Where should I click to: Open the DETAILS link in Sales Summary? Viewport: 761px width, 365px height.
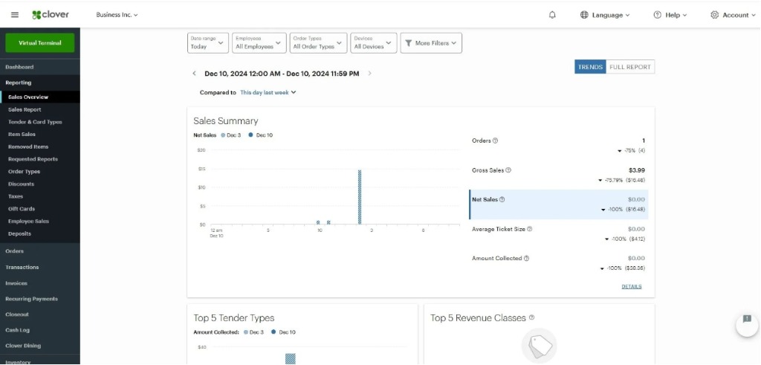coord(631,286)
